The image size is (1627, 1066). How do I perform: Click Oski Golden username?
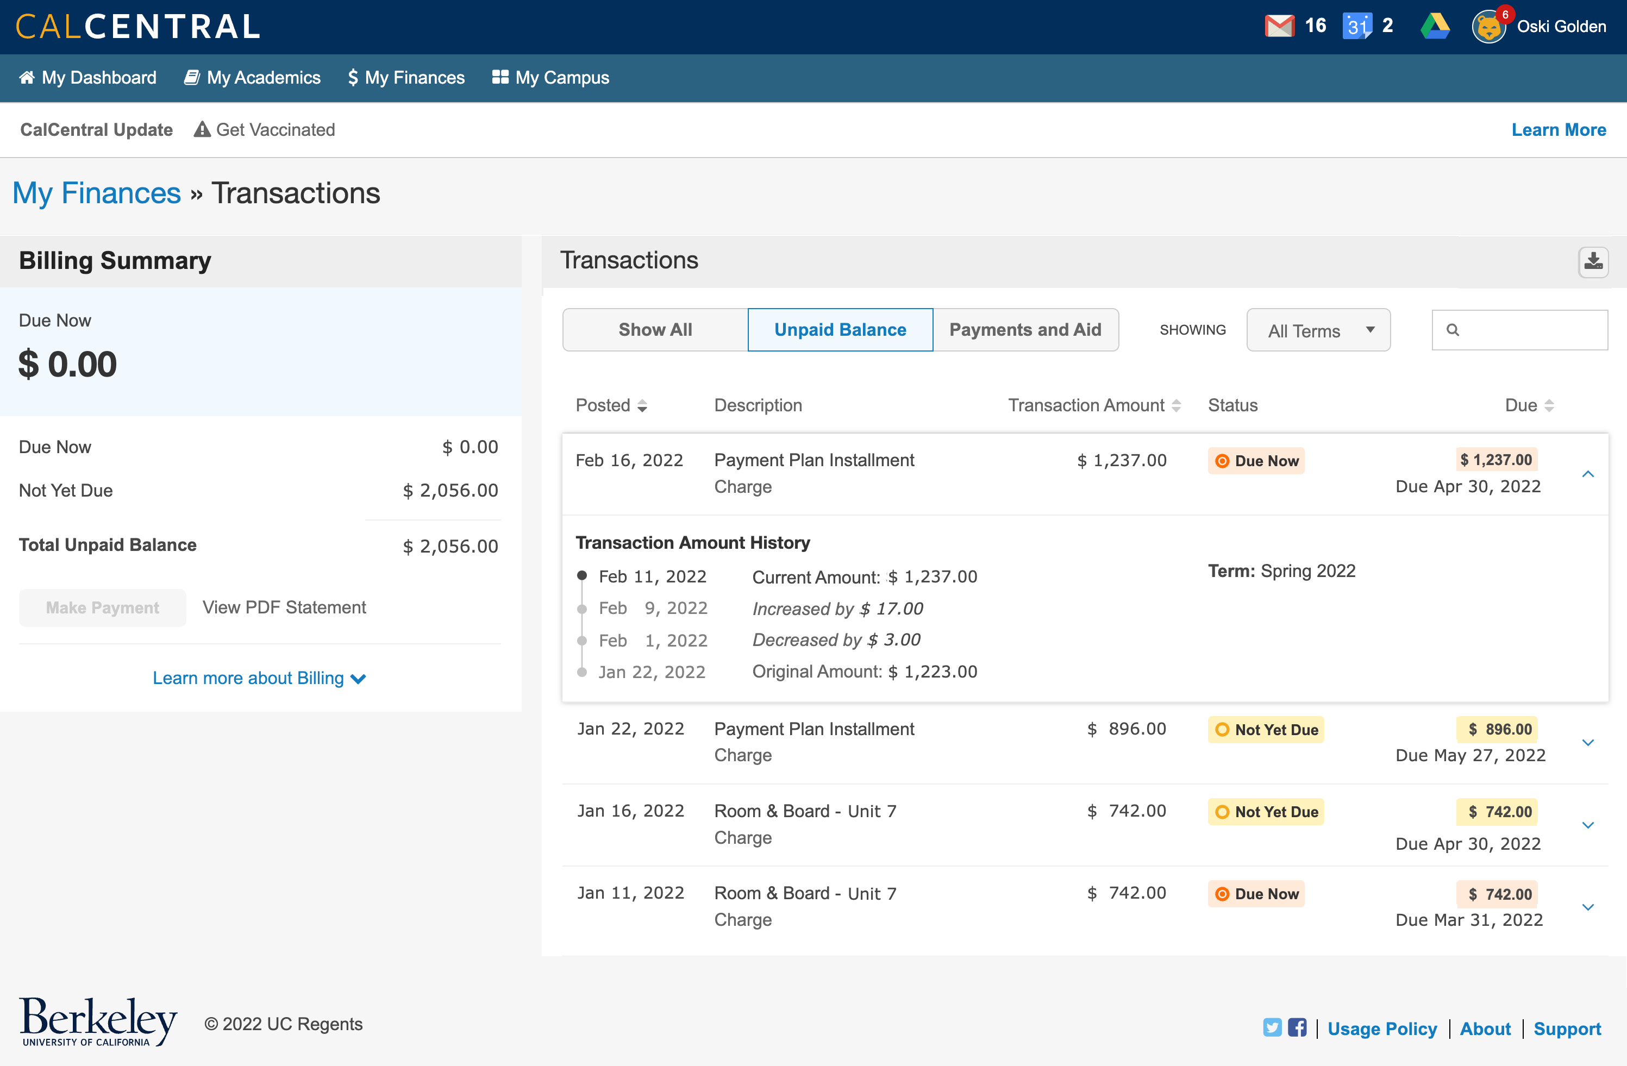pyautogui.click(x=1561, y=27)
